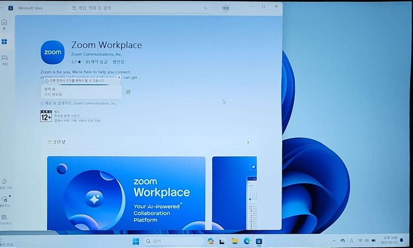Viewport: 413px width, 248px height.
Task: Open the 생산성 category link
Action: coord(118,62)
